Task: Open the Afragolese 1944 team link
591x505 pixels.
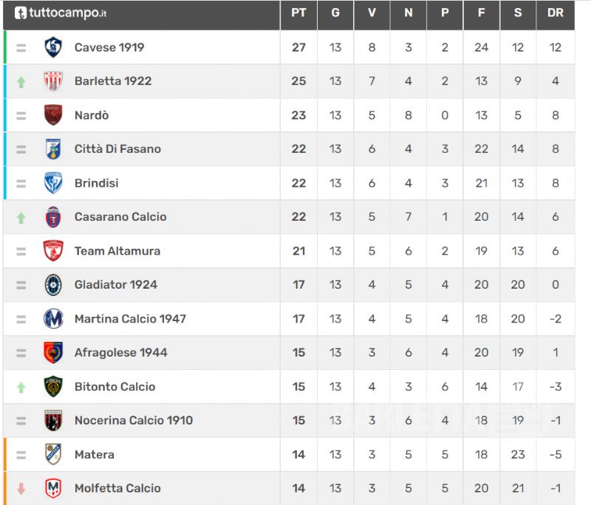Action: 121,352
